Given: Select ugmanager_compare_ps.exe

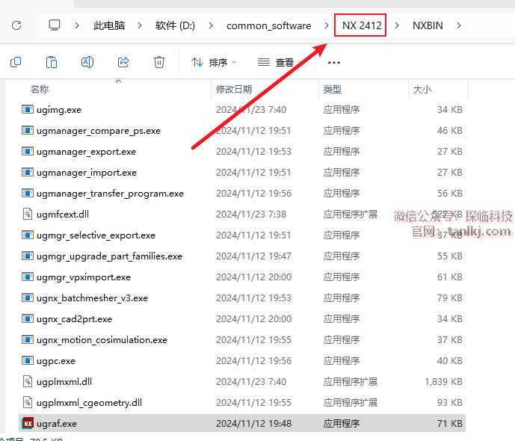Looking at the screenshot, I should [242, 130].
